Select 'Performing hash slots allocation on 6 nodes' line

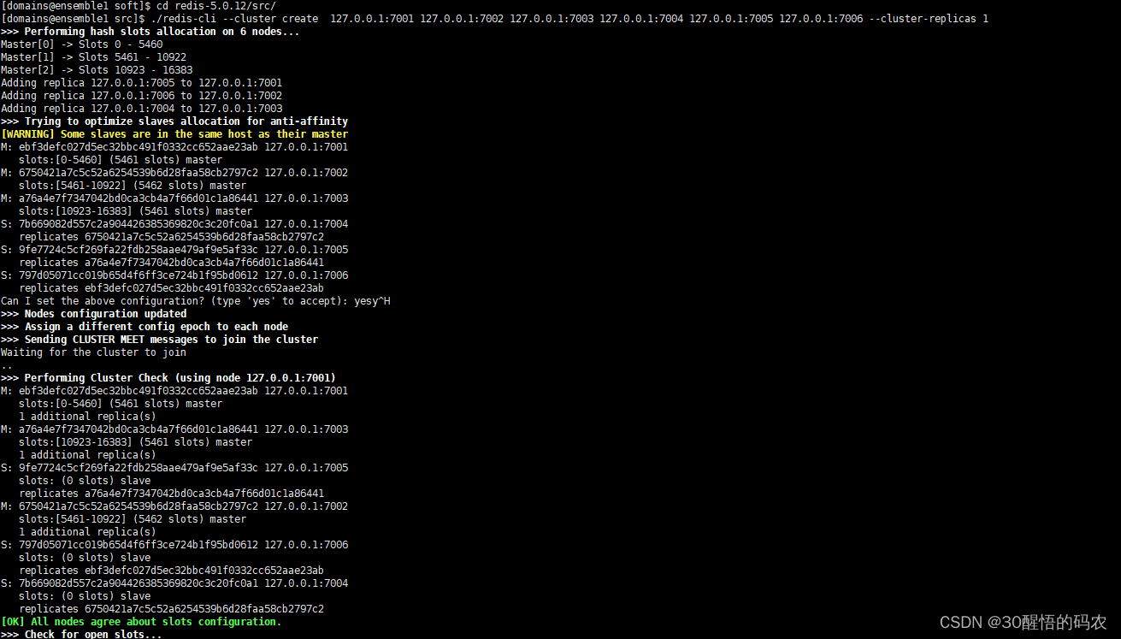(150, 32)
